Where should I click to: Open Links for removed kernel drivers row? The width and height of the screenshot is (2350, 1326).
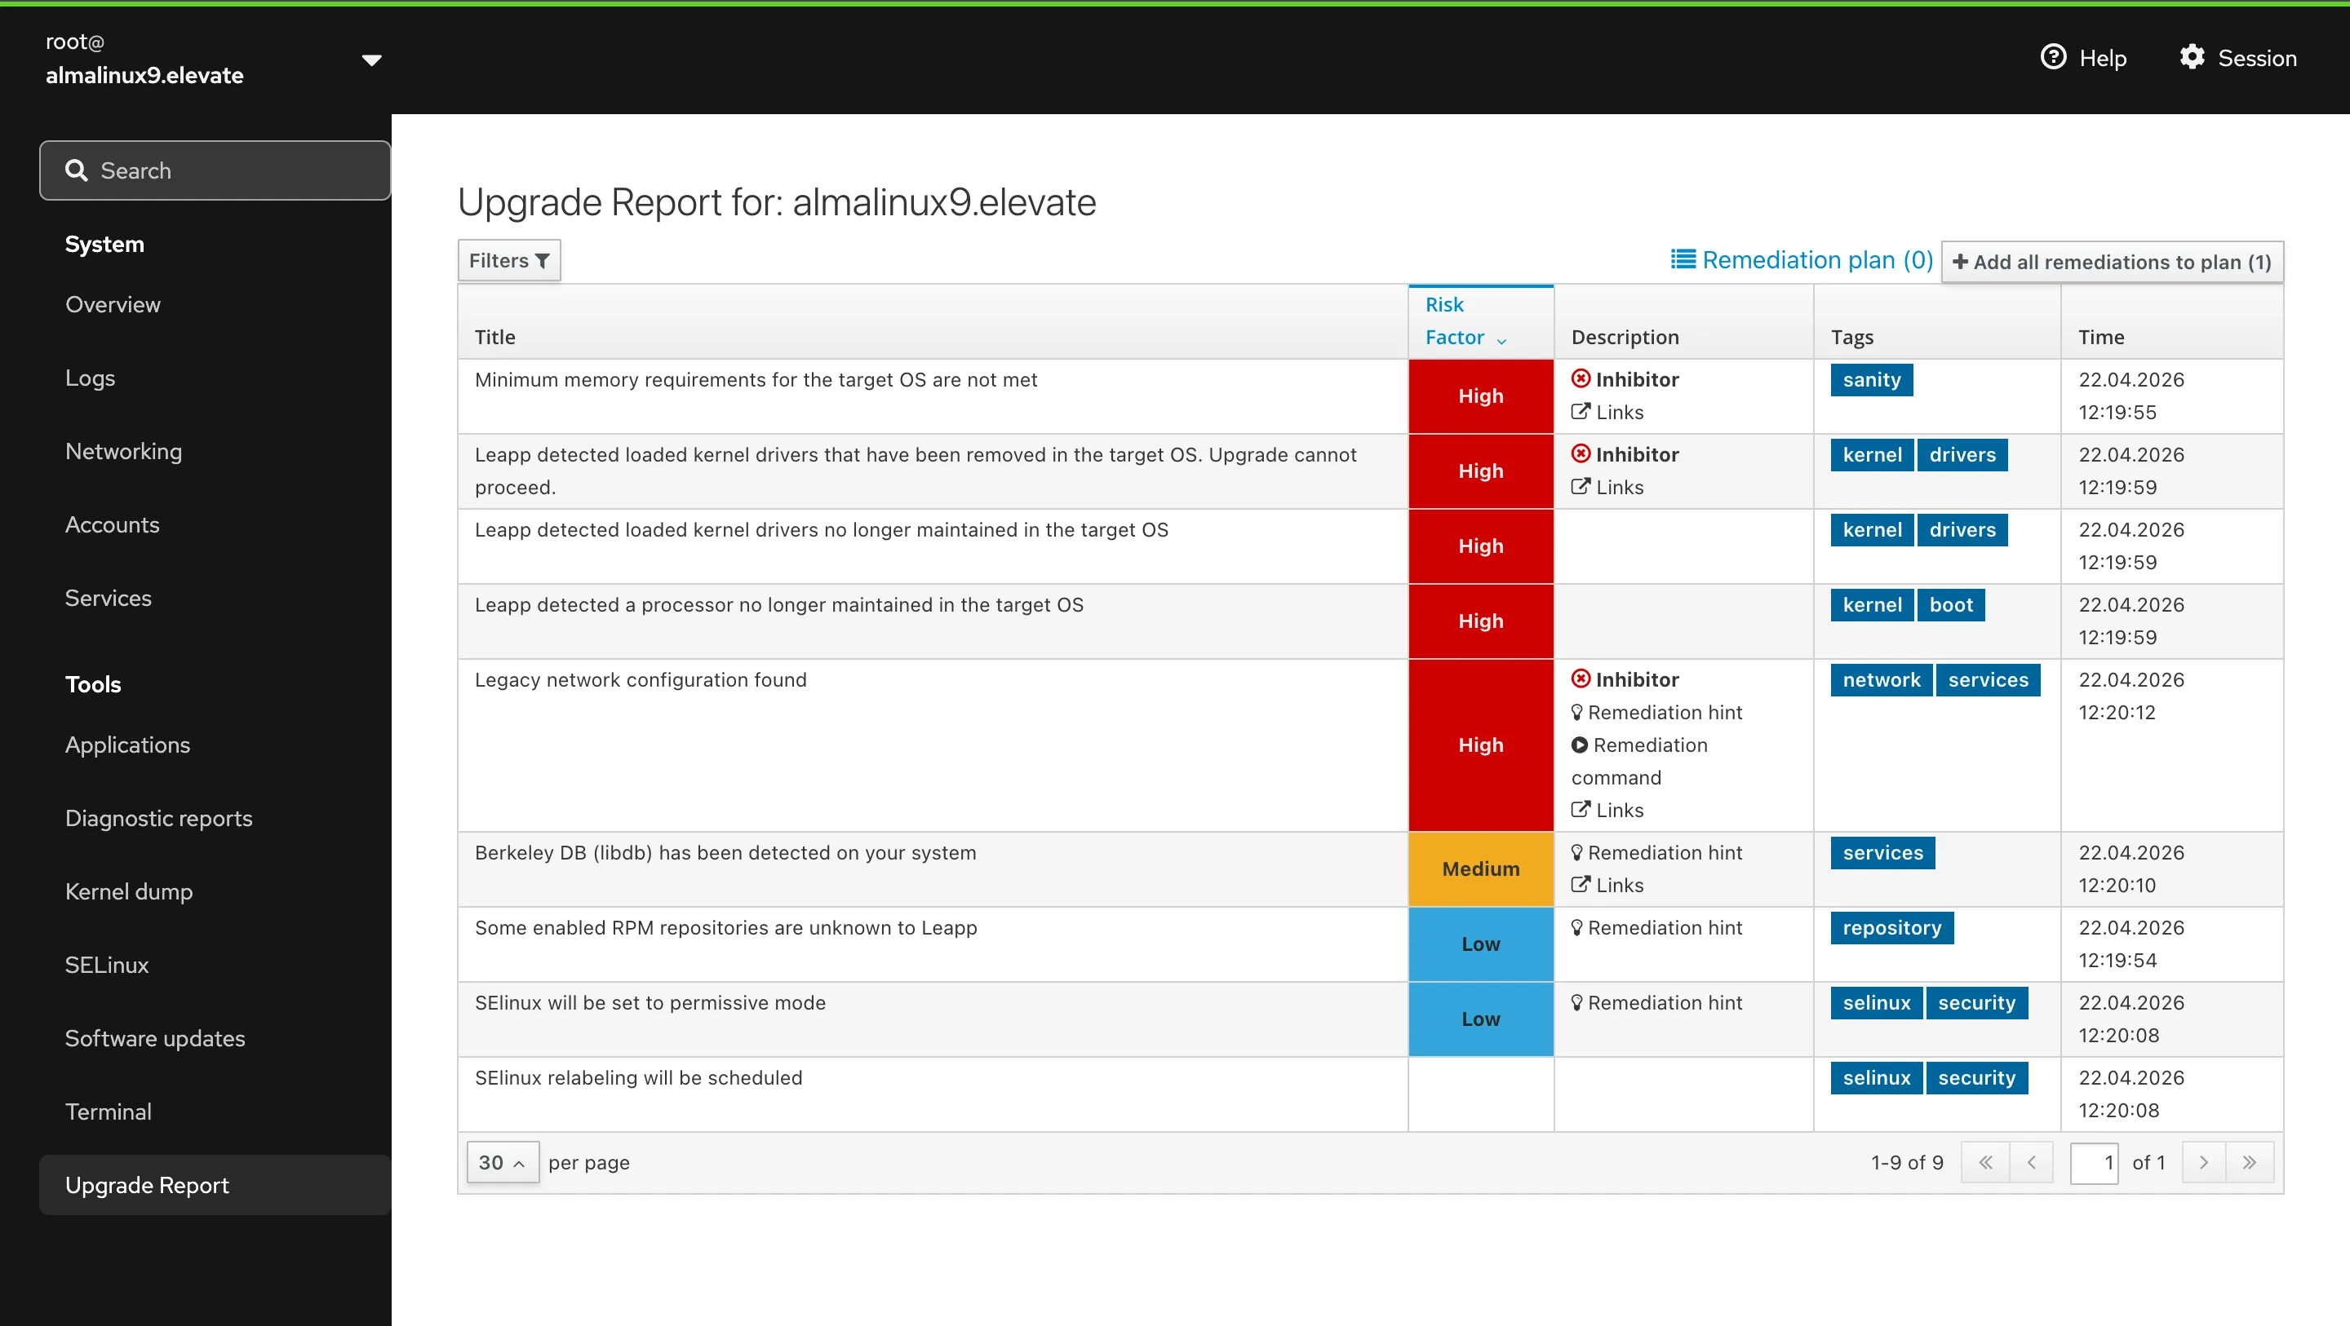click(x=1607, y=486)
